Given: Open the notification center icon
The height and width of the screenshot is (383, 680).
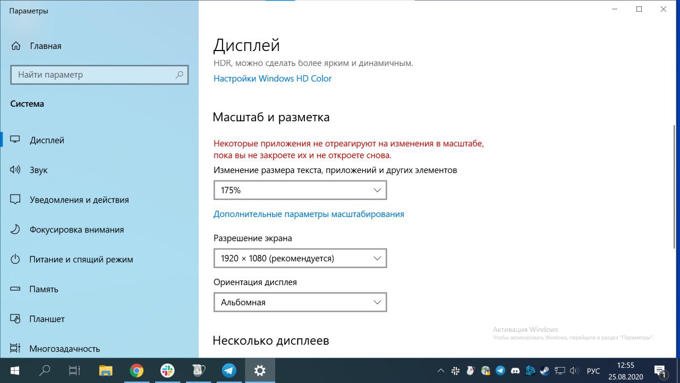Looking at the screenshot, I should tap(660, 371).
